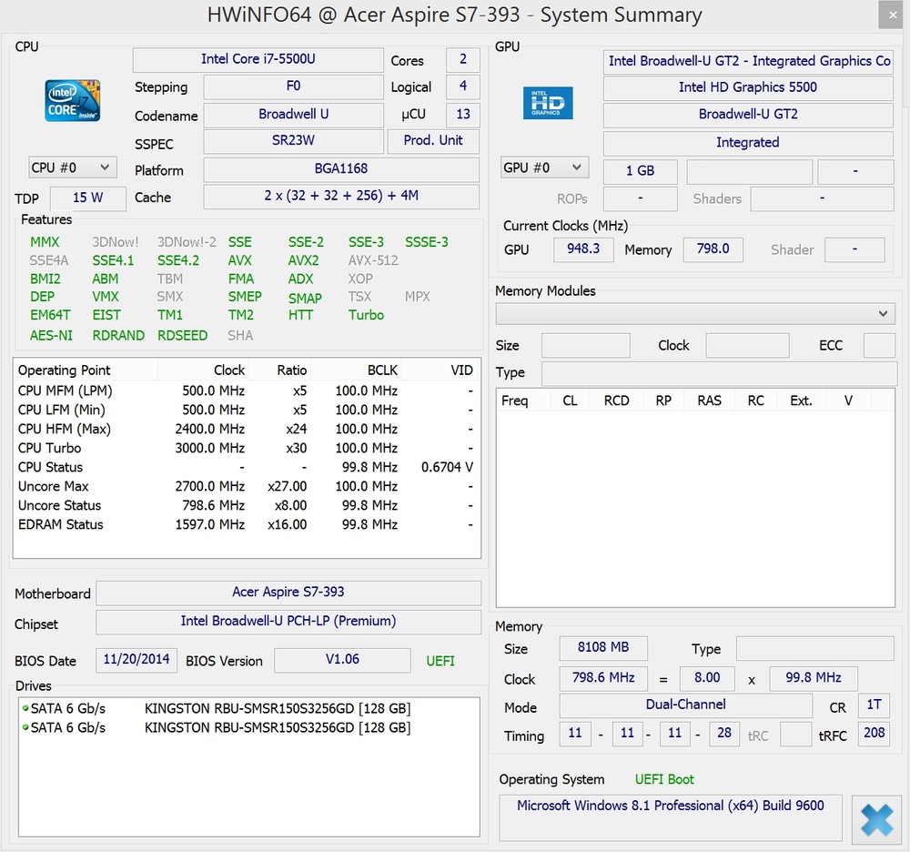Click the 1T command rate field

click(x=874, y=705)
